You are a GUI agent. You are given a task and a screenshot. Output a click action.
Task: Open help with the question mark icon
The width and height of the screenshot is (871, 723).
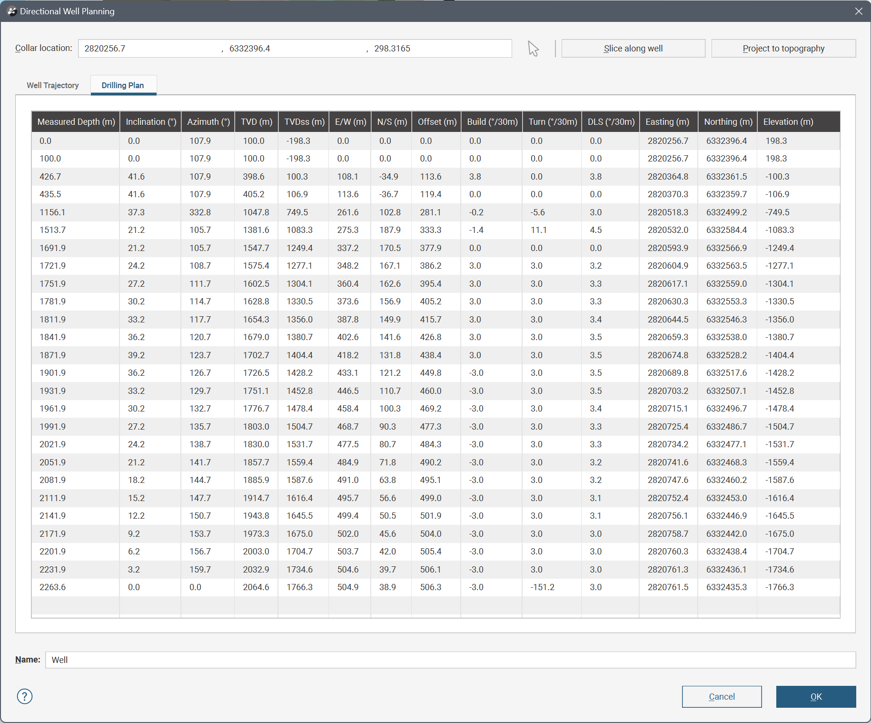25,696
